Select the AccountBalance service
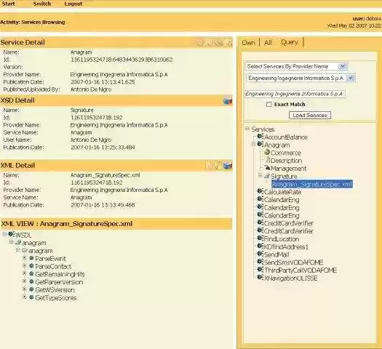 [x=286, y=137]
